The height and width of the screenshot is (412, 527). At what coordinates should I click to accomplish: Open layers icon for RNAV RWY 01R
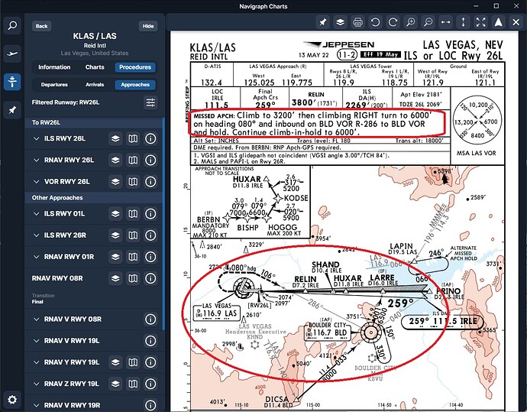pos(115,257)
